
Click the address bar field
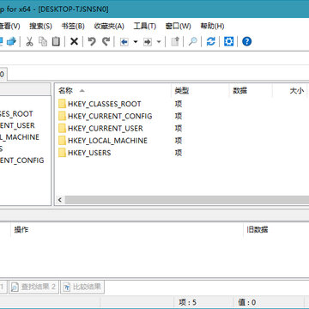(154, 58)
